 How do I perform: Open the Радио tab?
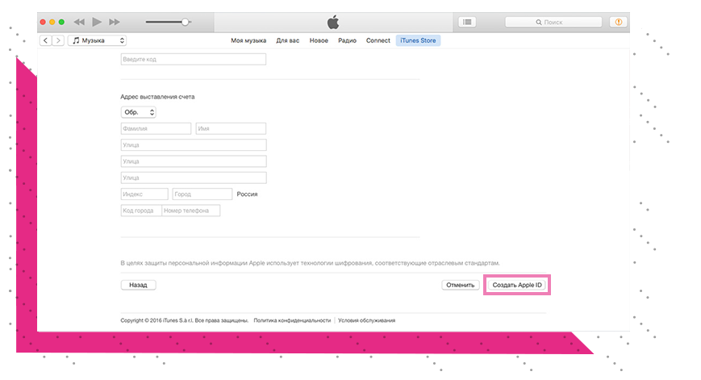pyautogui.click(x=347, y=40)
